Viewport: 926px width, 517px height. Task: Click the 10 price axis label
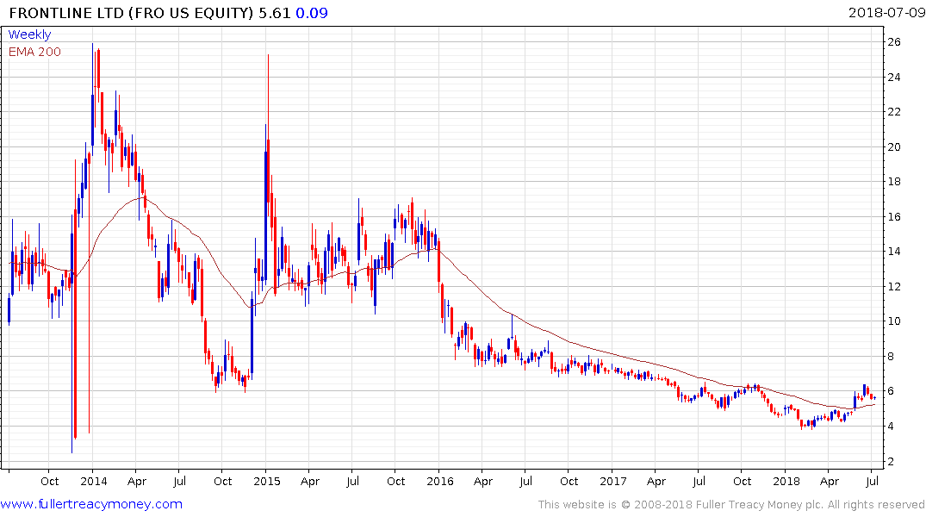894,321
